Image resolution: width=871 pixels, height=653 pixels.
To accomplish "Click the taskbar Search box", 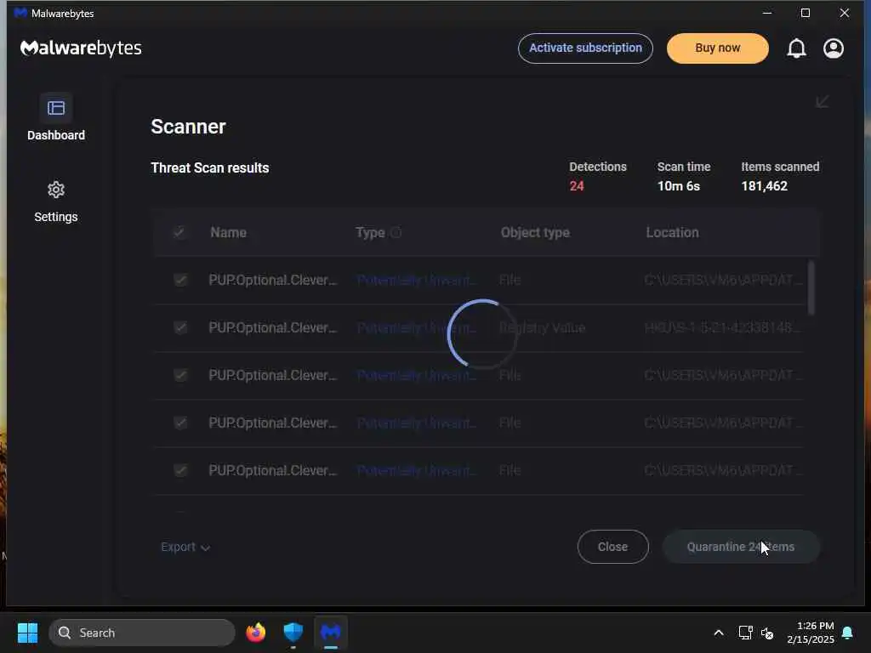I will [142, 633].
